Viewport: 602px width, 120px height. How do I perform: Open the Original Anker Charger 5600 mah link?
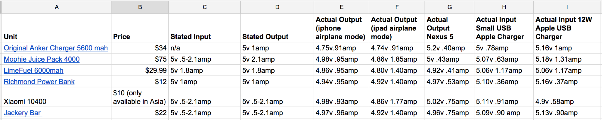click(x=56, y=48)
